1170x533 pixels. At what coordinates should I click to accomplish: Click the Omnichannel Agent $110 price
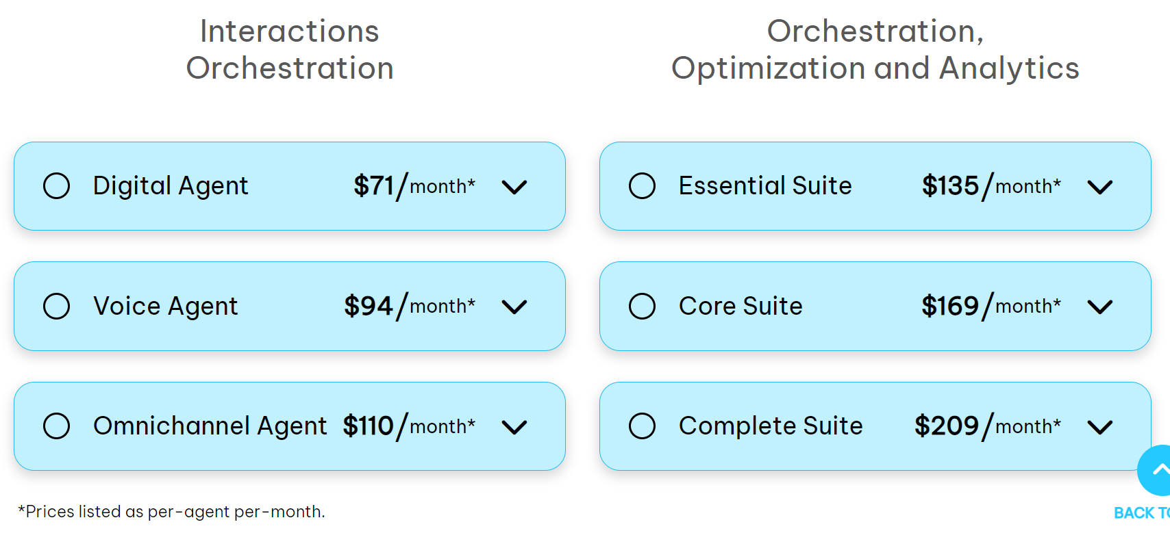click(x=409, y=426)
